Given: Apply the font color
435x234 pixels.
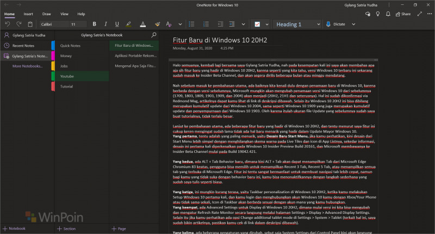Looking at the screenshot, I should 142,24.
